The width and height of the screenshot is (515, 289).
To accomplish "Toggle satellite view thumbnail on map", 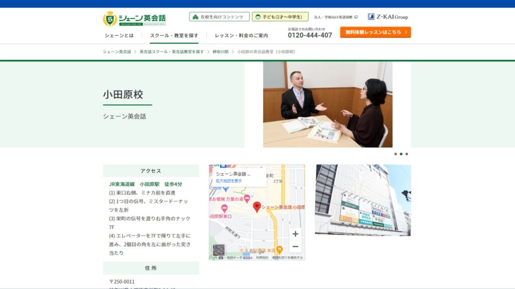I will point(219,250).
